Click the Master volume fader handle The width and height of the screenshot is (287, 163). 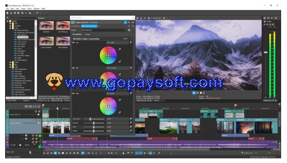pos(265,52)
